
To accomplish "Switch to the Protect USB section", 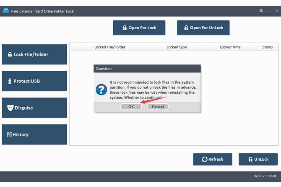I will click(34, 81).
